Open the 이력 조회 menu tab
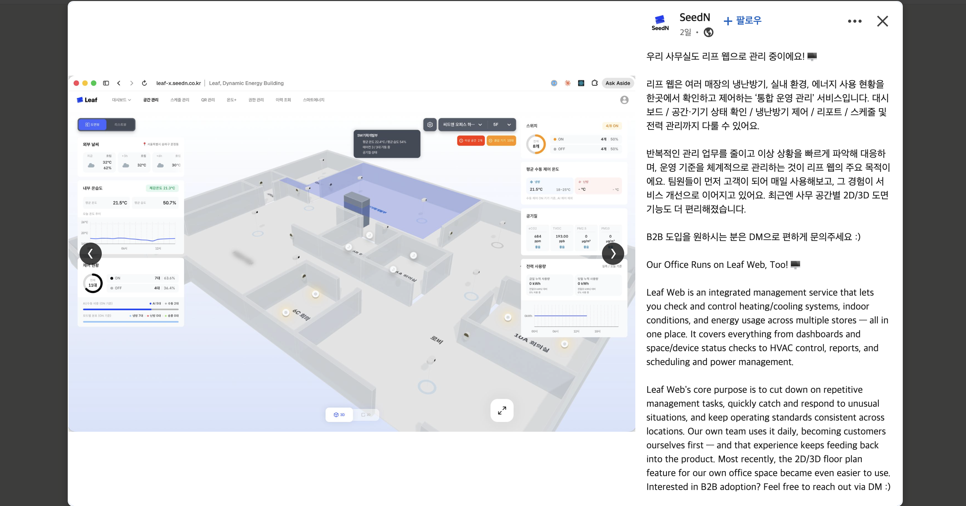This screenshot has width=966, height=506. pos(283,100)
